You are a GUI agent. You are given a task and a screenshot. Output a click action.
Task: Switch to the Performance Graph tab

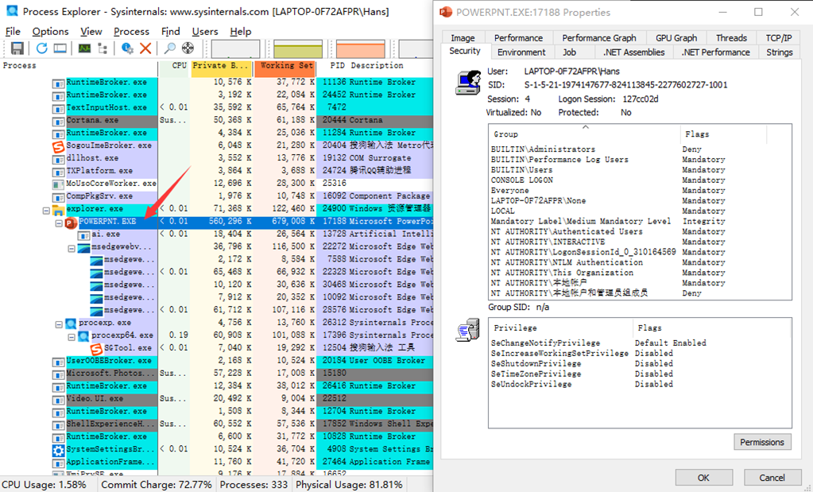[599, 38]
